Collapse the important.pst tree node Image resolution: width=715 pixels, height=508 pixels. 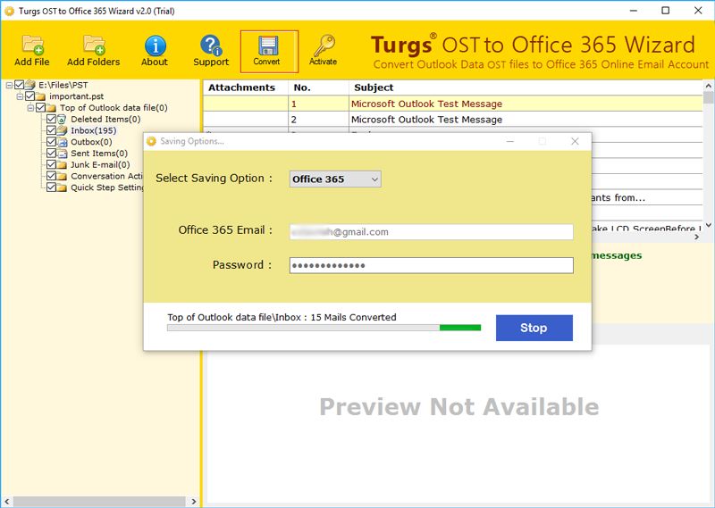(20, 96)
